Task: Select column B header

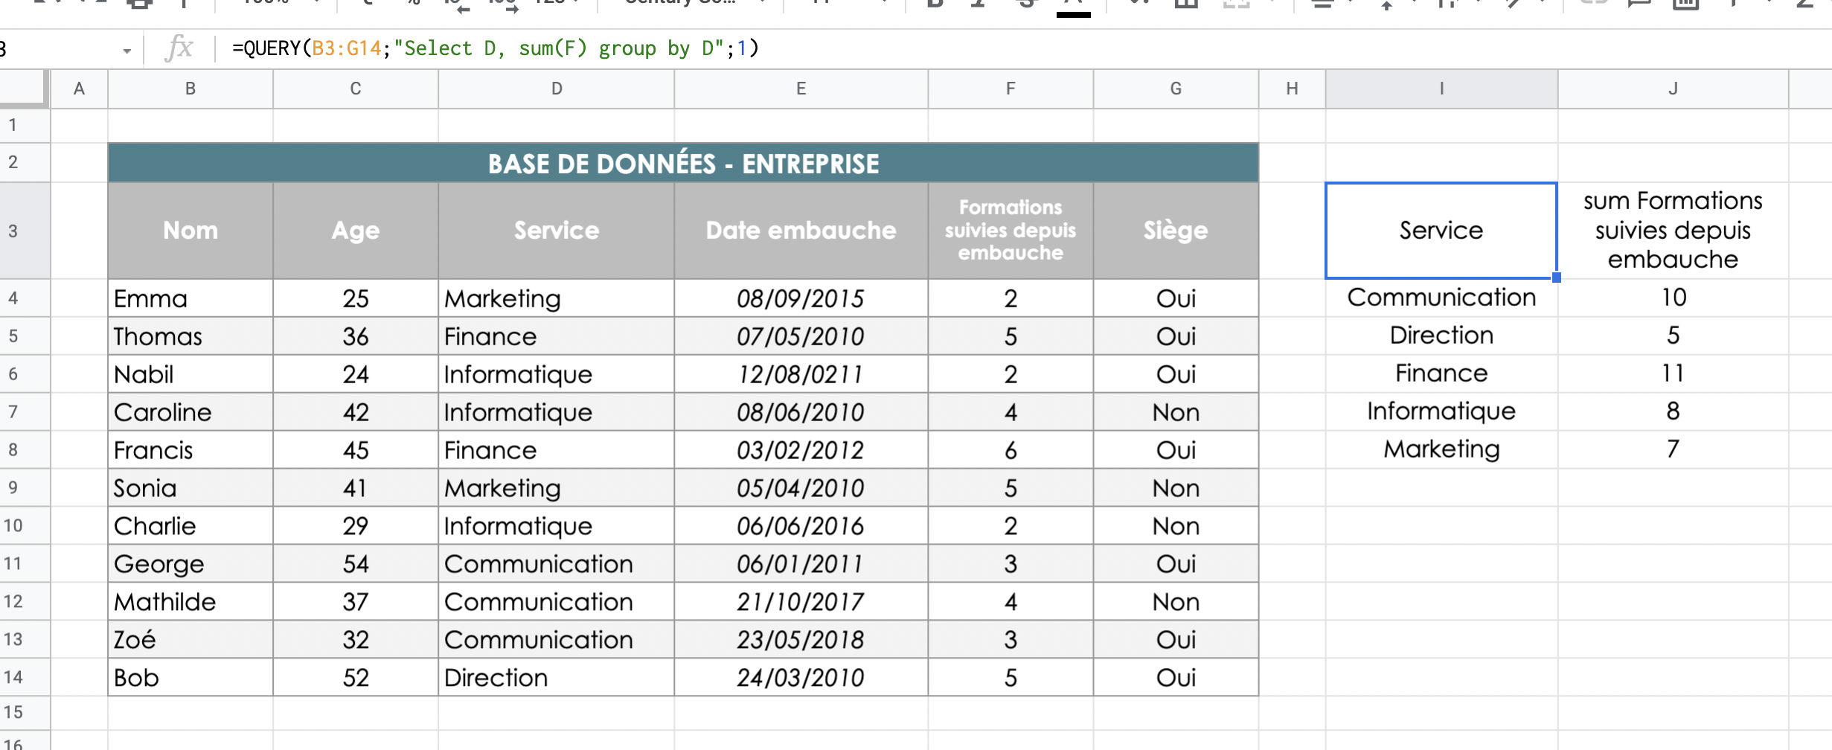Action: (x=190, y=89)
